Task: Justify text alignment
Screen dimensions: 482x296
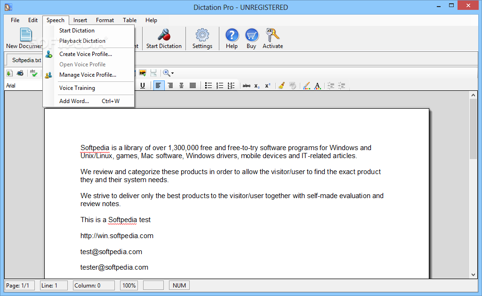Action: coord(193,86)
